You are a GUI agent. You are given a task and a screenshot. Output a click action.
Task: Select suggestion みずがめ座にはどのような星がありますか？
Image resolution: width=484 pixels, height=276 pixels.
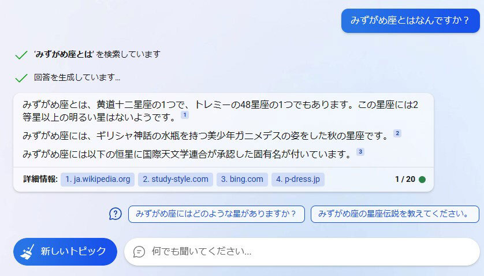click(217, 214)
